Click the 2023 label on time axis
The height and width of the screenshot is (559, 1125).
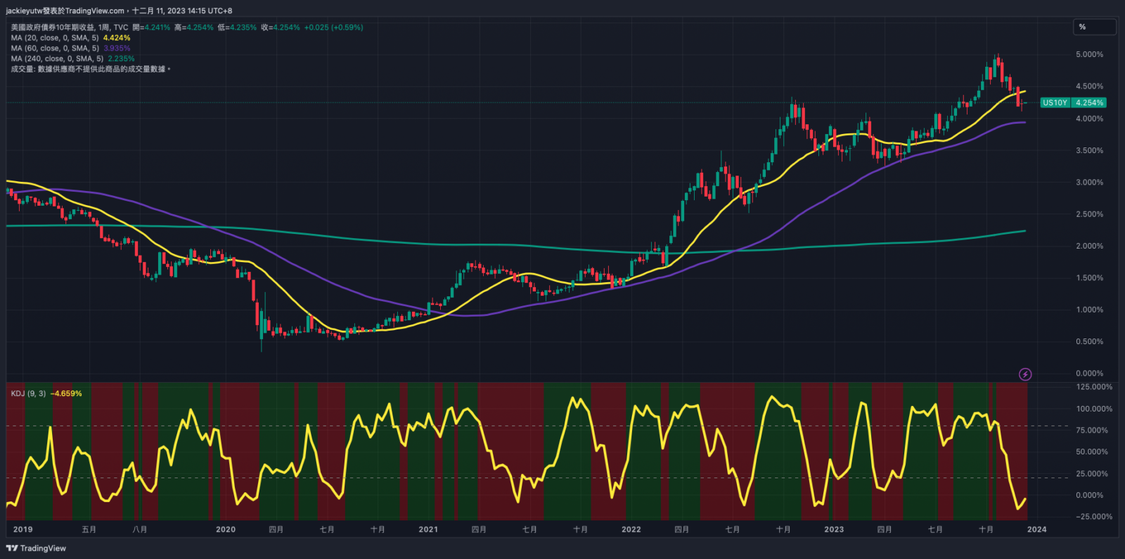834,530
